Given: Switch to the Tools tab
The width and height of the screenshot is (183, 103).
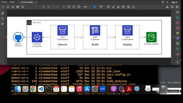Looking at the screenshot, I should pos(12,2).
